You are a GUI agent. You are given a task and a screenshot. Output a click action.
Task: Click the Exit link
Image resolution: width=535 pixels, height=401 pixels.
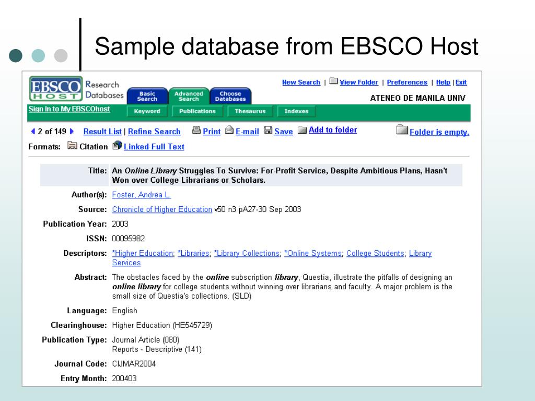(461, 82)
